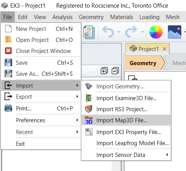Open the Materials menu

[121, 17]
